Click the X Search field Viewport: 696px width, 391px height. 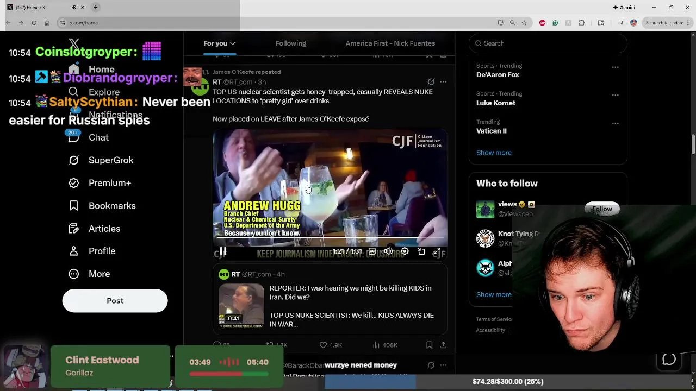[x=548, y=43]
